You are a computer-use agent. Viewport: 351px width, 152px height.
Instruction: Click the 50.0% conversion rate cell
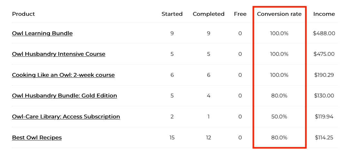point(279,117)
